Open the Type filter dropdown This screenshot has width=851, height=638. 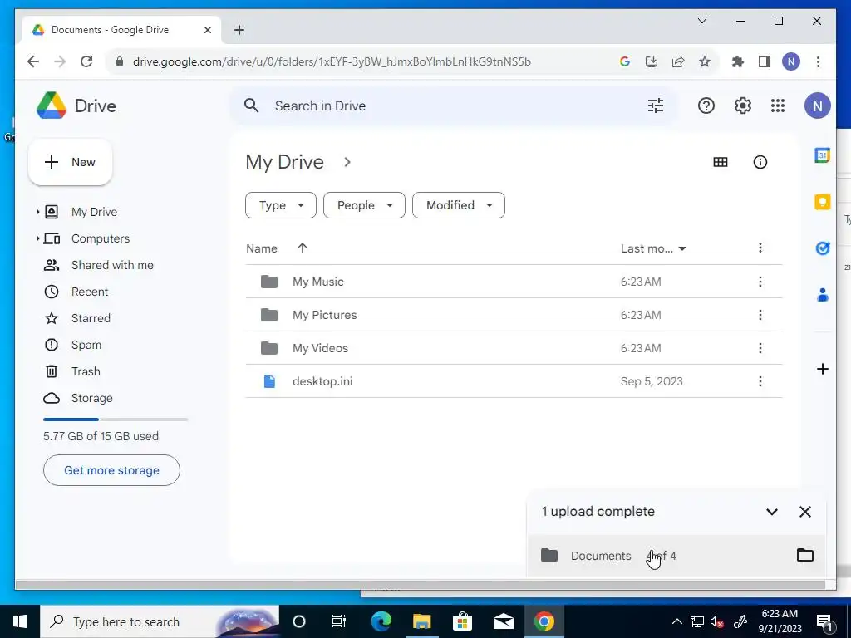coord(281,205)
